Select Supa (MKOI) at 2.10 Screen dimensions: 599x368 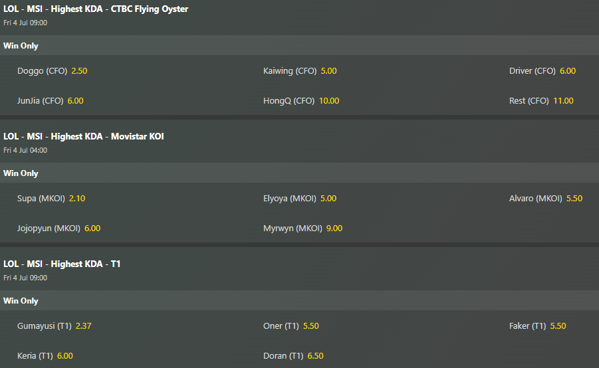[x=51, y=199]
